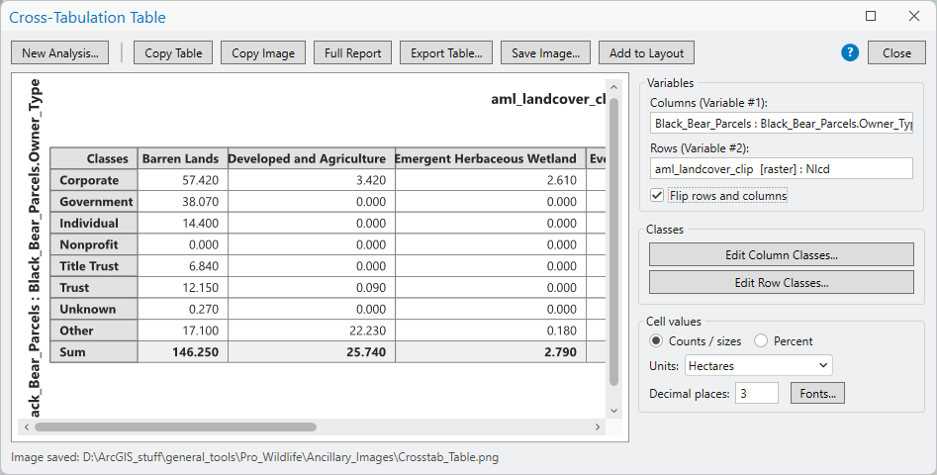The height and width of the screenshot is (475, 937).
Task: Open the Full Report
Action: click(x=352, y=53)
